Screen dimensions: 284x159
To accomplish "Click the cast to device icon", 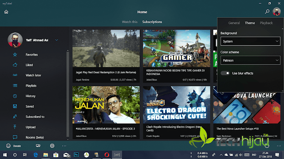I will [38, 146].
